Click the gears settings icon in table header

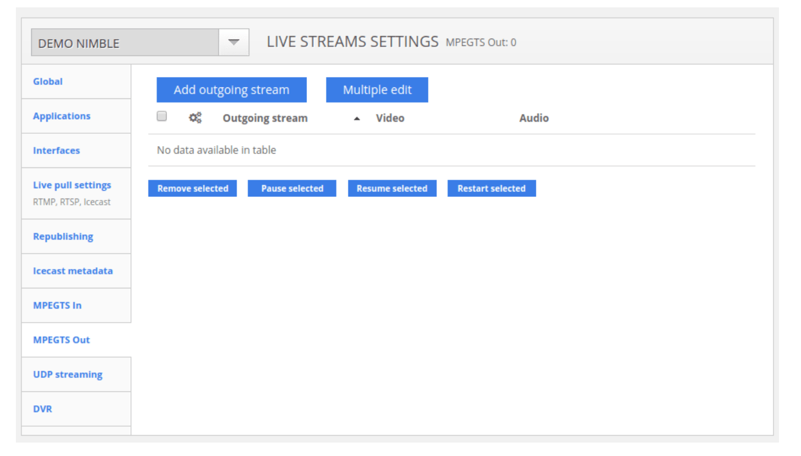pyautogui.click(x=195, y=118)
